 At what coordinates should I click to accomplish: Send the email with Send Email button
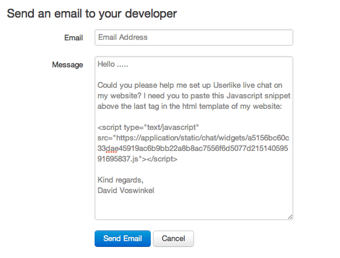click(x=122, y=238)
